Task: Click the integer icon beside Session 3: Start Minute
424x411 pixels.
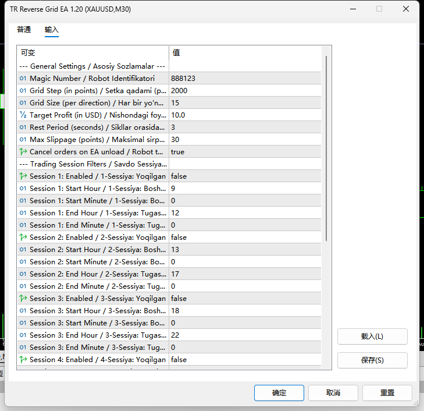Action: [23, 323]
